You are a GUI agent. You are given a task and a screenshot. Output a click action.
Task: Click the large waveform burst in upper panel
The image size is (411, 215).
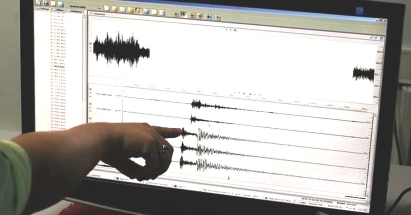pos(121,49)
